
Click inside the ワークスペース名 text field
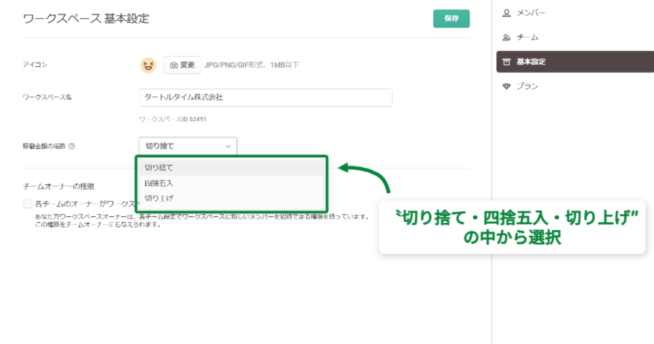(x=266, y=97)
